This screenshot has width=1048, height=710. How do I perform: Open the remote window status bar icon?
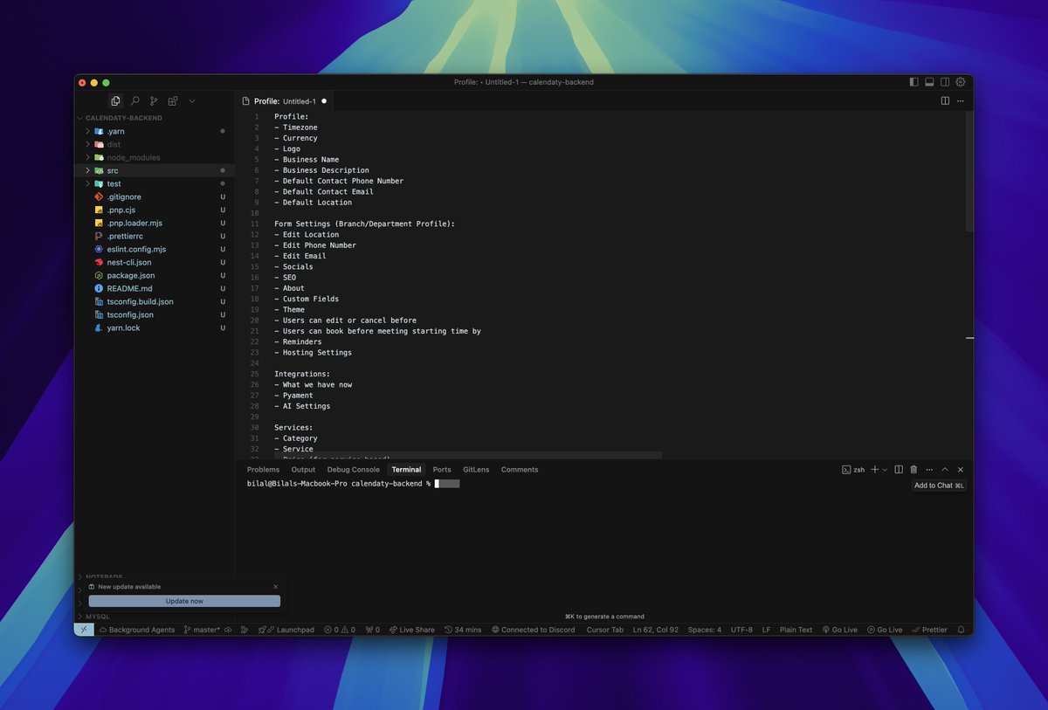[x=84, y=630]
